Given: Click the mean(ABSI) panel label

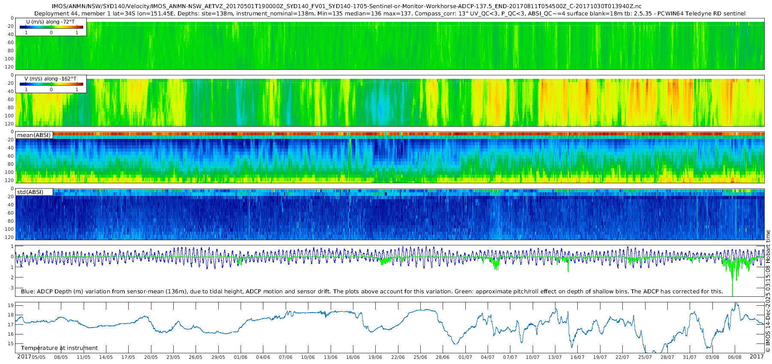Looking at the screenshot, I should (x=34, y=135).
